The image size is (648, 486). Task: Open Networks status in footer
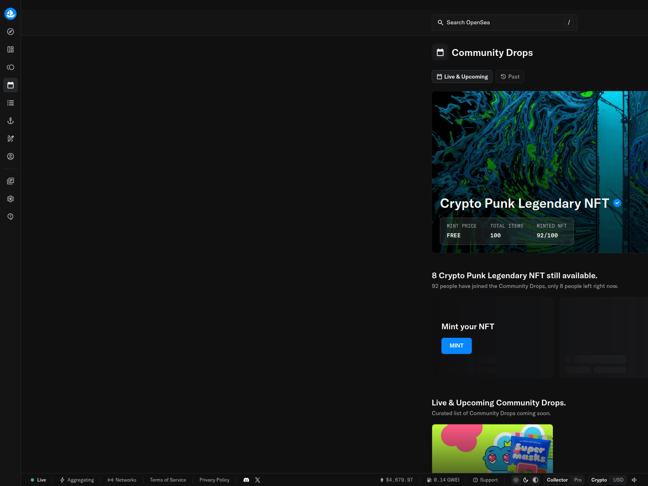122,480
